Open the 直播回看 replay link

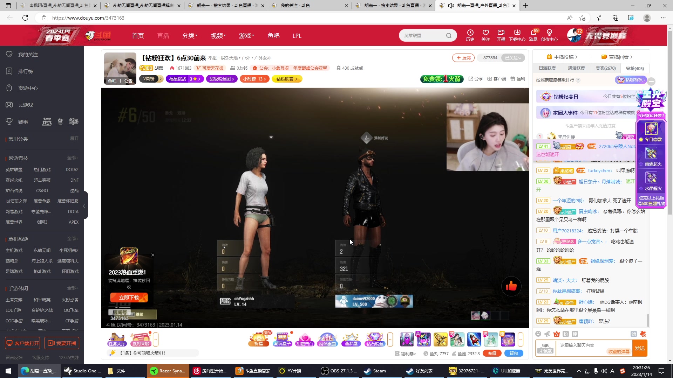617,57
